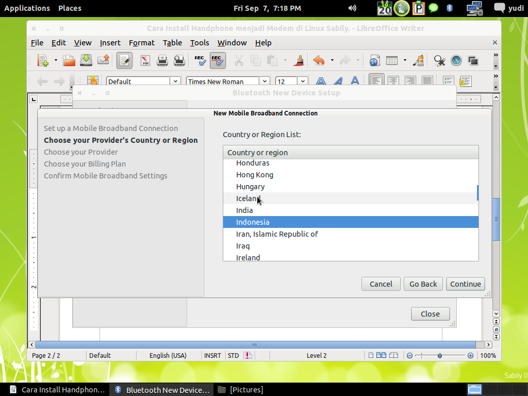
Task: Click the country list vertical scrollbar thumb
Action: tap(477, 193)
